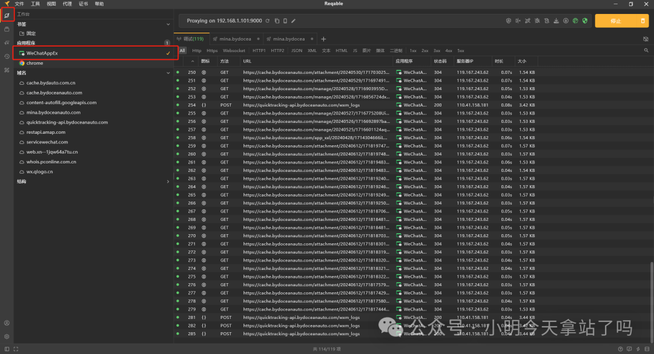Viewport: 654px width, 354px height.
Task: Toggle sidebar layout icon in status bar
Action: coord(7,349)
